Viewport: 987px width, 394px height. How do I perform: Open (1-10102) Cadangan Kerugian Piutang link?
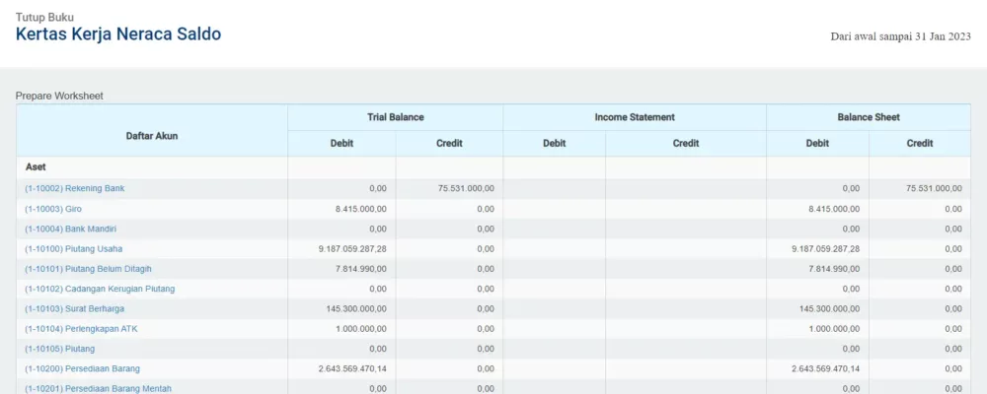coord(100,289)
